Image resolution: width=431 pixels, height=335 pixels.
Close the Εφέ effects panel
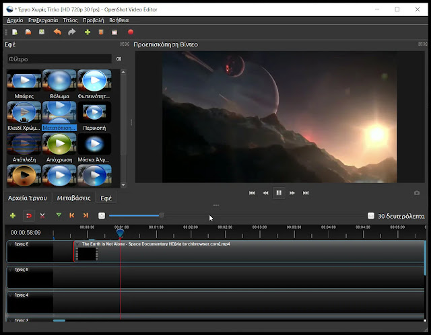pos(127,44)
